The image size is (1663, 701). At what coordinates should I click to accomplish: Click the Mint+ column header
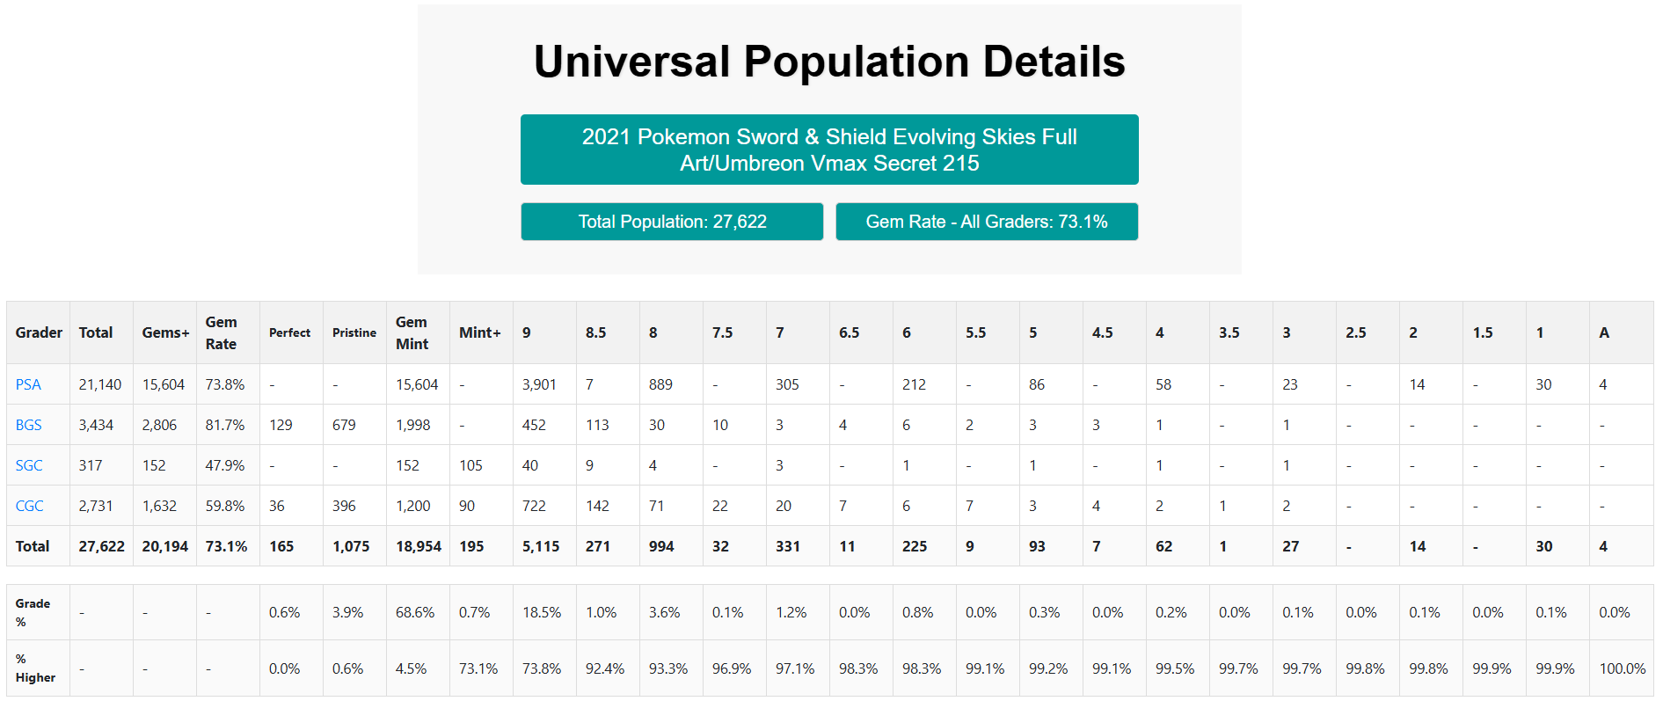point(479,332)
